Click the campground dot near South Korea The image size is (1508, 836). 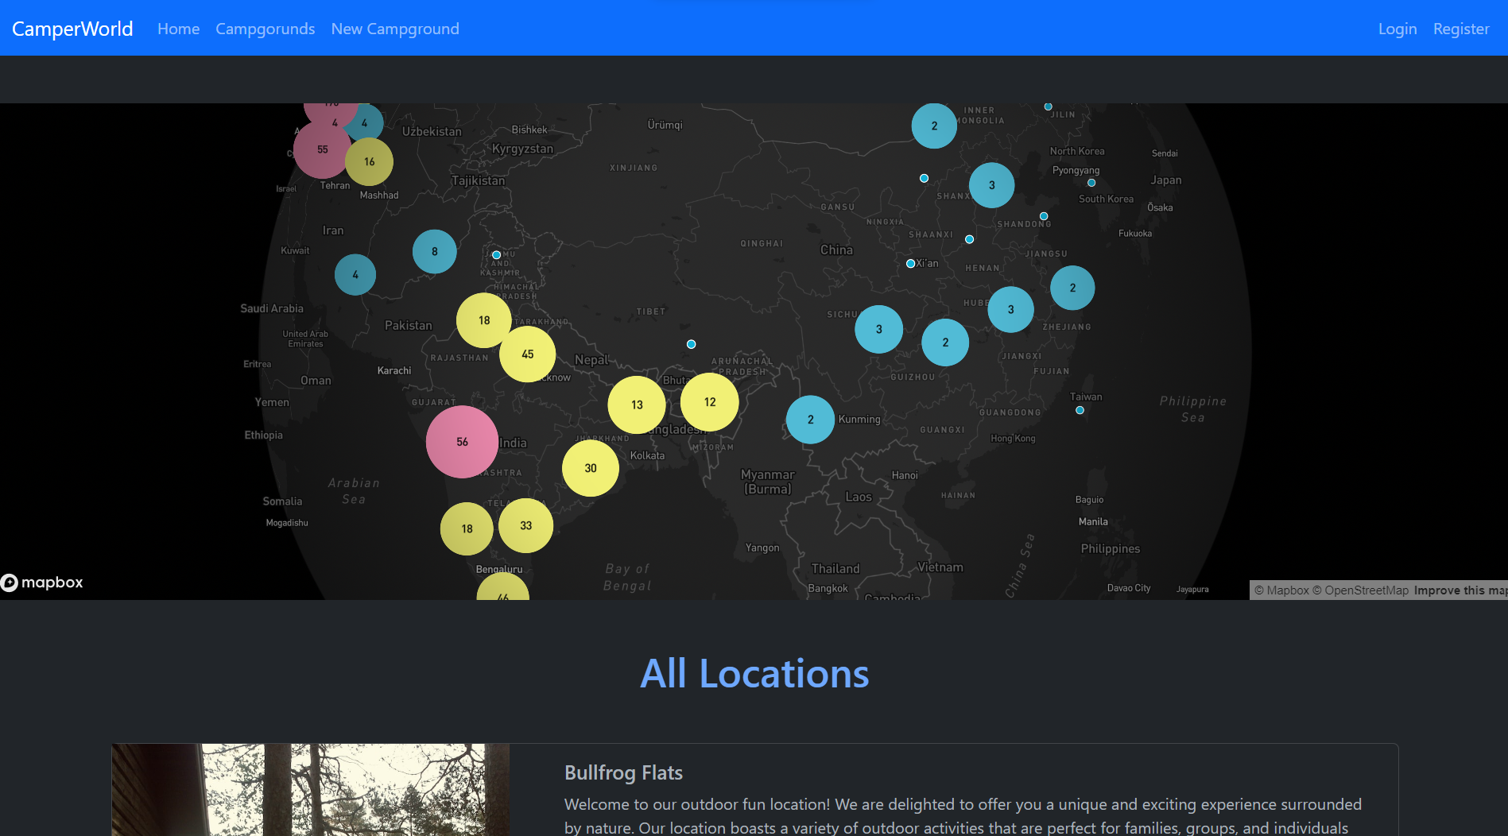coord(1091,183)
